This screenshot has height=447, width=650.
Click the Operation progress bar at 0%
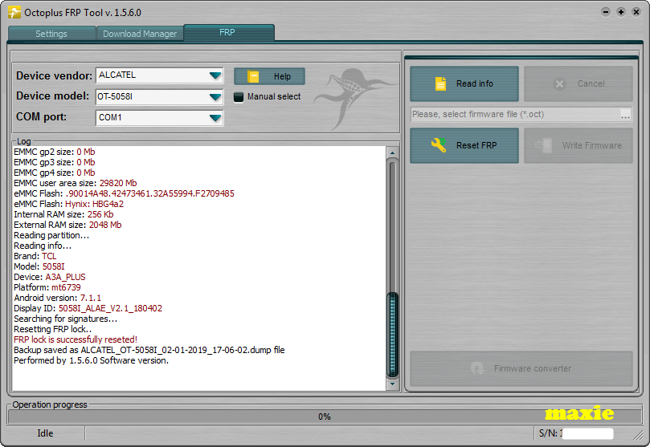(325, 417)
